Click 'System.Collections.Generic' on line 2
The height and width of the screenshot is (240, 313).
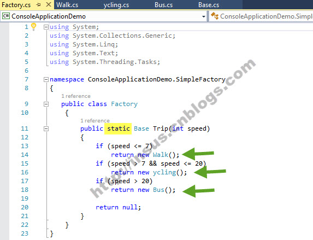coord(122,36)
